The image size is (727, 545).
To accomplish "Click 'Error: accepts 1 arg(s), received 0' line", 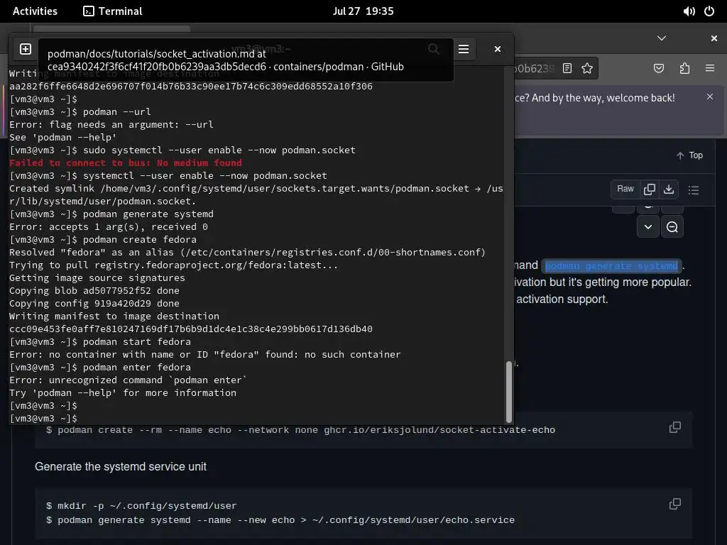I will (109, 226).
